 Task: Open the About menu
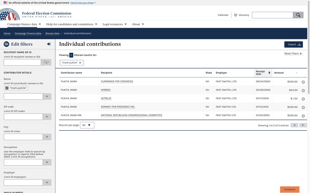138,24
